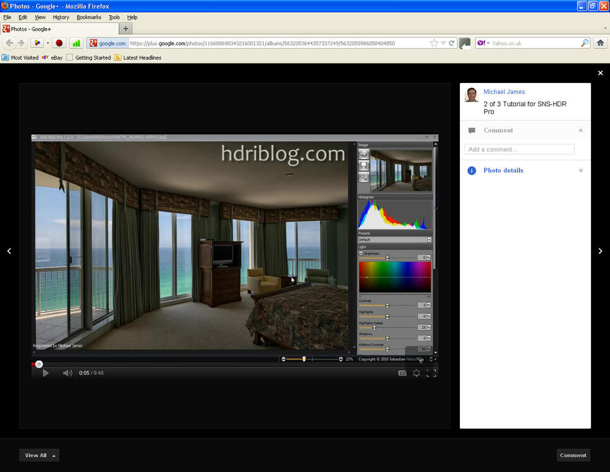The width and height of the screenshot is (610, 472).
Task: Go to the next photo arrow
Action: click(x=600, y=251)
